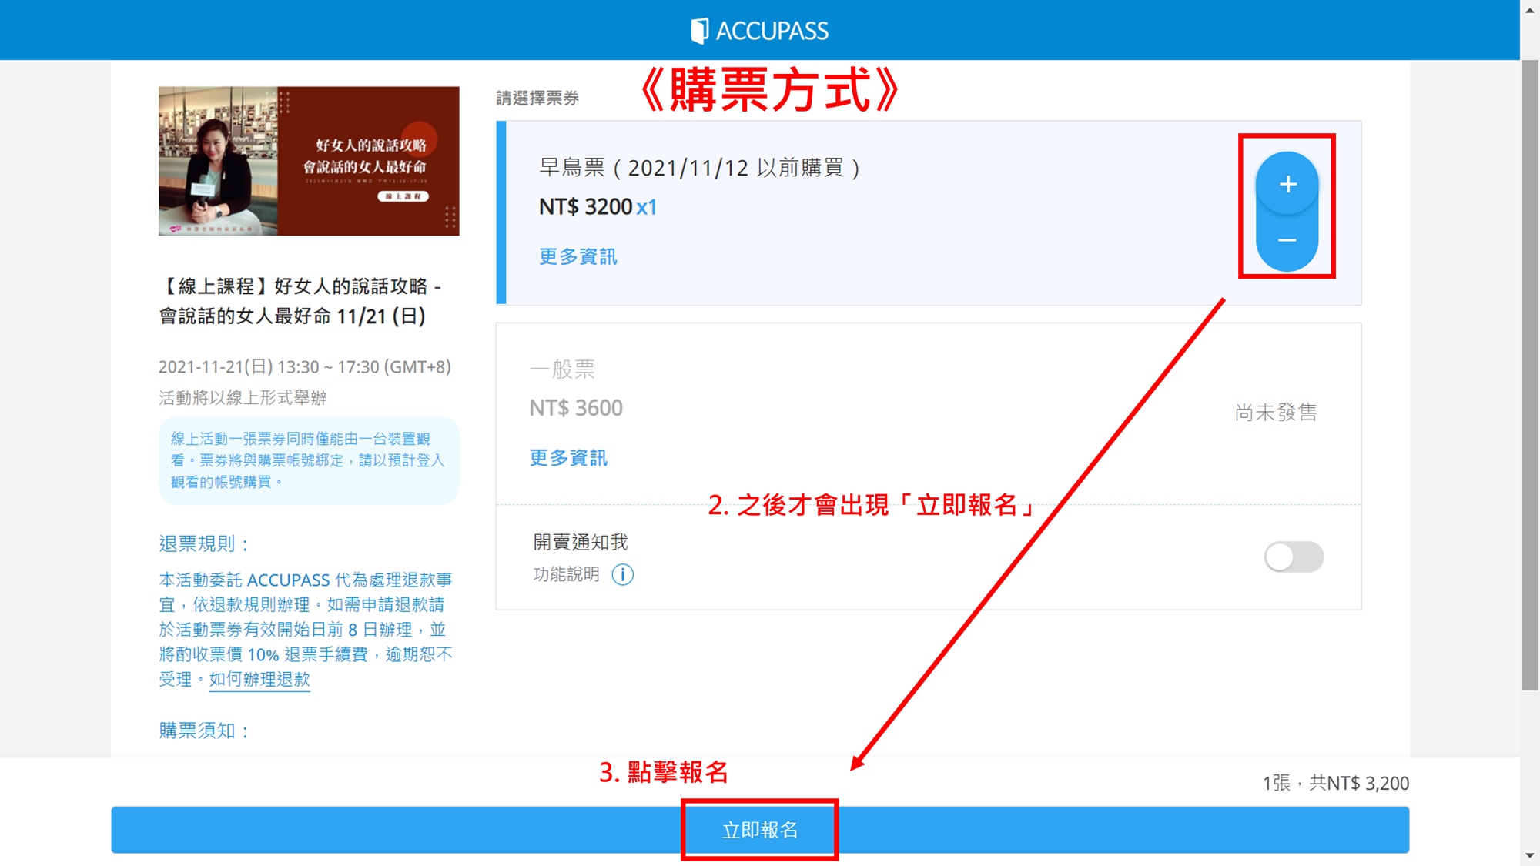The width and height of the screenshot is (1540, 866).
Task: Click the scrollbar down arrow
Action: pyautogui.click(x=1529, y=856)
